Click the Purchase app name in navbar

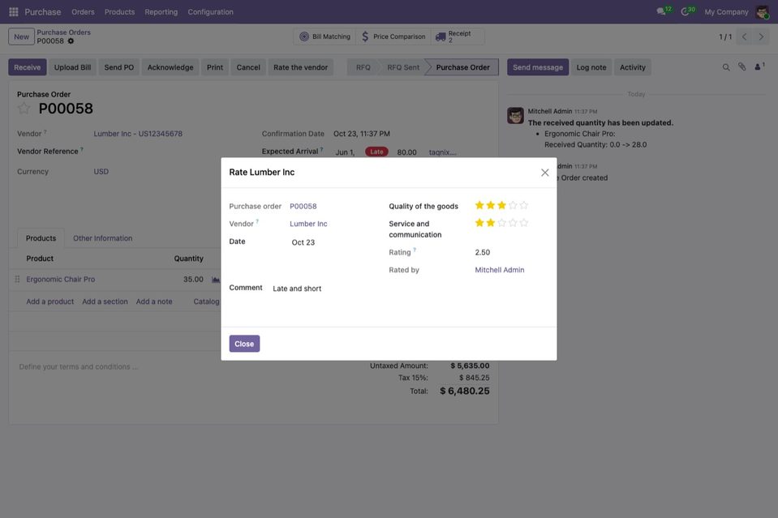point(43,12)
